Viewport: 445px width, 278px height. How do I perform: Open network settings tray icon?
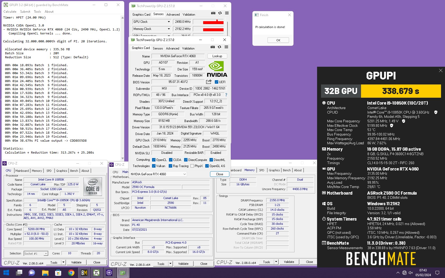404,273
